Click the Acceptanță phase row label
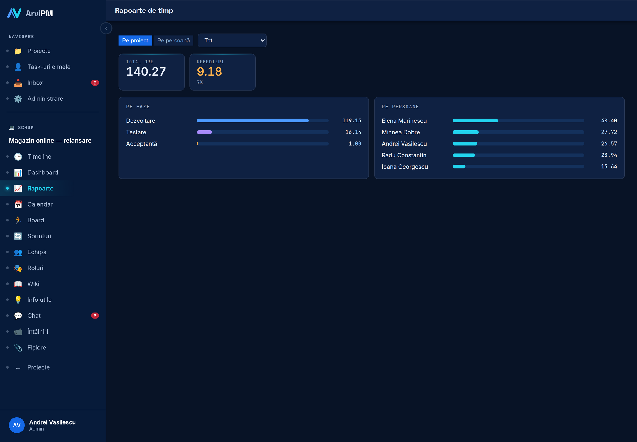Image resolution: width=637 pixels, height=442 pixels. click(x=141, y=144)
